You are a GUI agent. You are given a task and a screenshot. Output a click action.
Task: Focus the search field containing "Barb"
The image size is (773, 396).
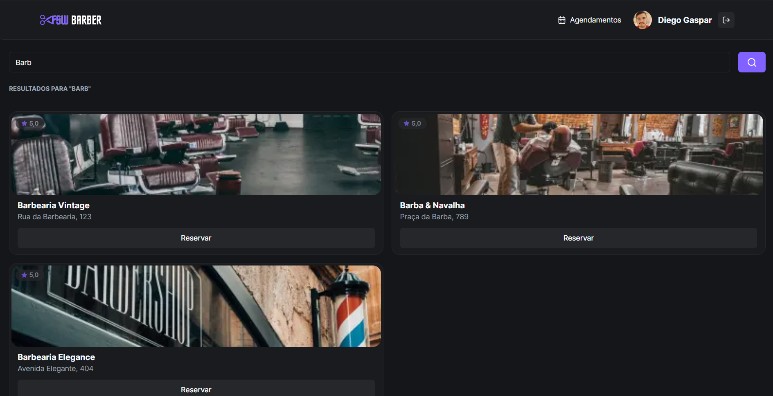tap(368, 62)
